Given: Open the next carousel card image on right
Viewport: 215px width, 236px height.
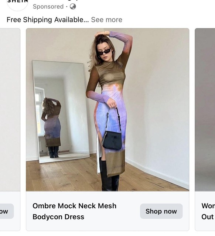Looking at the screenshot, I should pos(205,110).
